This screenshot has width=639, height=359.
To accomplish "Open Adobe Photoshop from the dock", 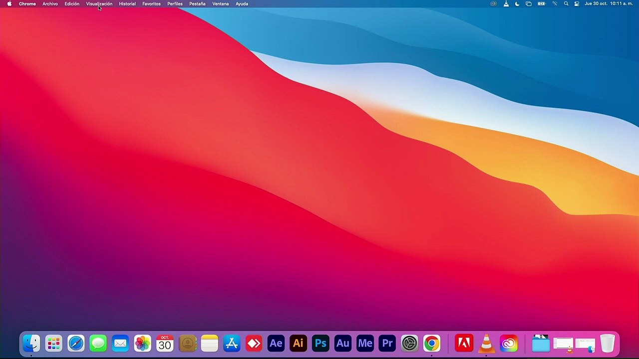I will tap(320, 343).
